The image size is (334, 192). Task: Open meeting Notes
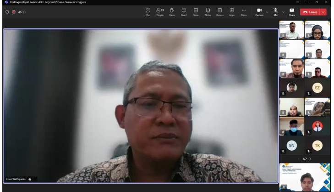click(x=208, y=11)
